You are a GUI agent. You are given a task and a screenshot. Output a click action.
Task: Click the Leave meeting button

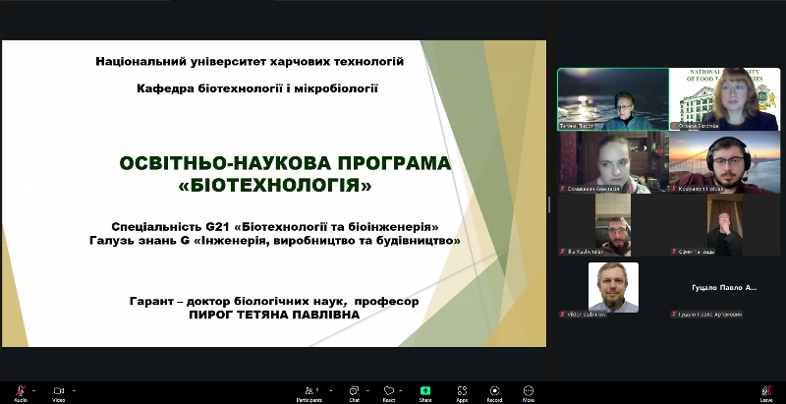[766, 390]
